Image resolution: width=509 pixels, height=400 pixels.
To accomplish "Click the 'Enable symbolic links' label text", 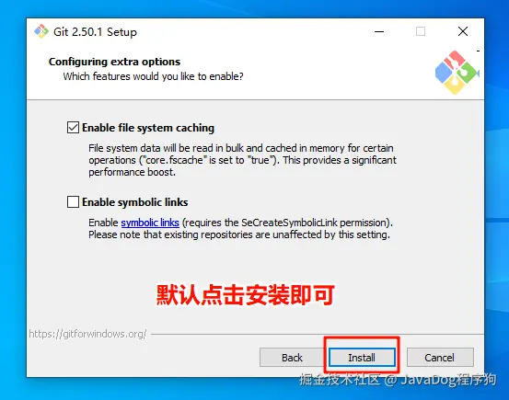I will [135, 202].
